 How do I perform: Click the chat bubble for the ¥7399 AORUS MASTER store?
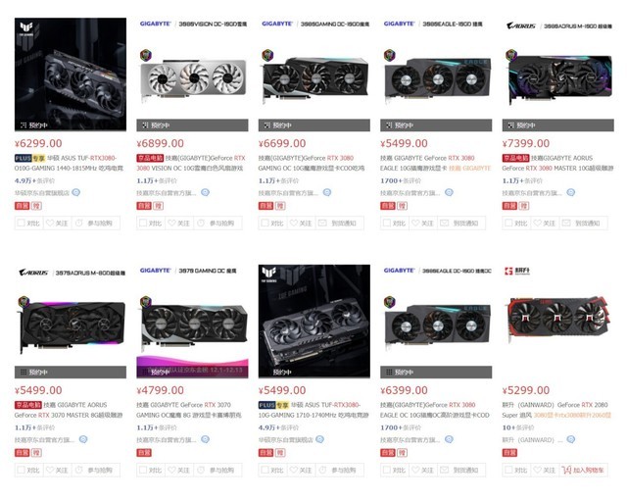pyautogui.click(x=571, y=192)
